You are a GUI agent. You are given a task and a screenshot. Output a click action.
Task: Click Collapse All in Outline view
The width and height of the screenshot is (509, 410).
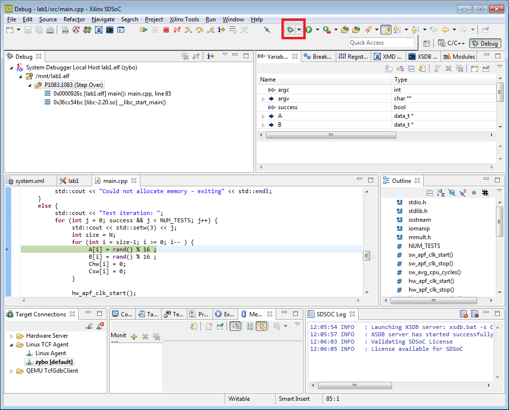click(429, 193)
